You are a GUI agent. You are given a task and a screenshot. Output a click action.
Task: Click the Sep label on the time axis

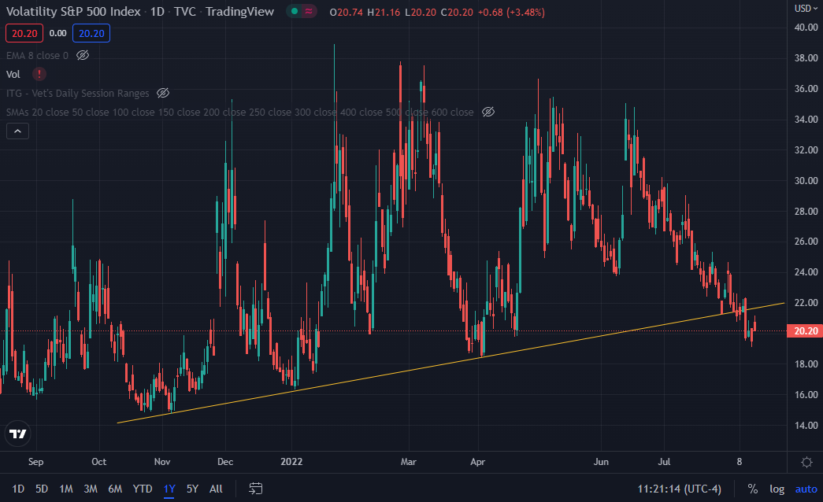tap(35, 462)
